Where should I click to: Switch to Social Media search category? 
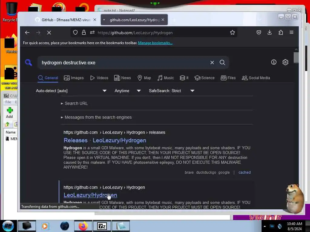(256, 78)
